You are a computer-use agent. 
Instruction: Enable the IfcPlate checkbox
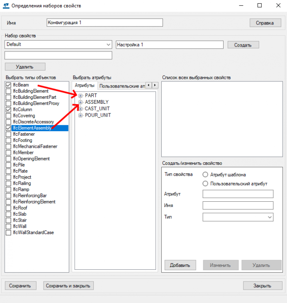coord(8,171)
